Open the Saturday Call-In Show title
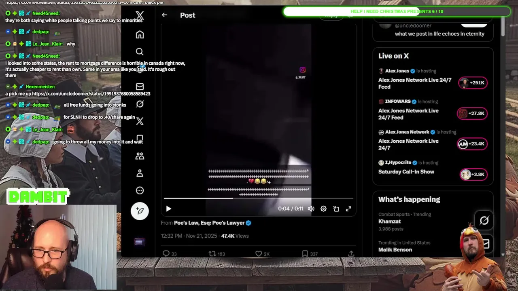Image resolution: width=518 pixels, height=291 pixels. [406, 172]
